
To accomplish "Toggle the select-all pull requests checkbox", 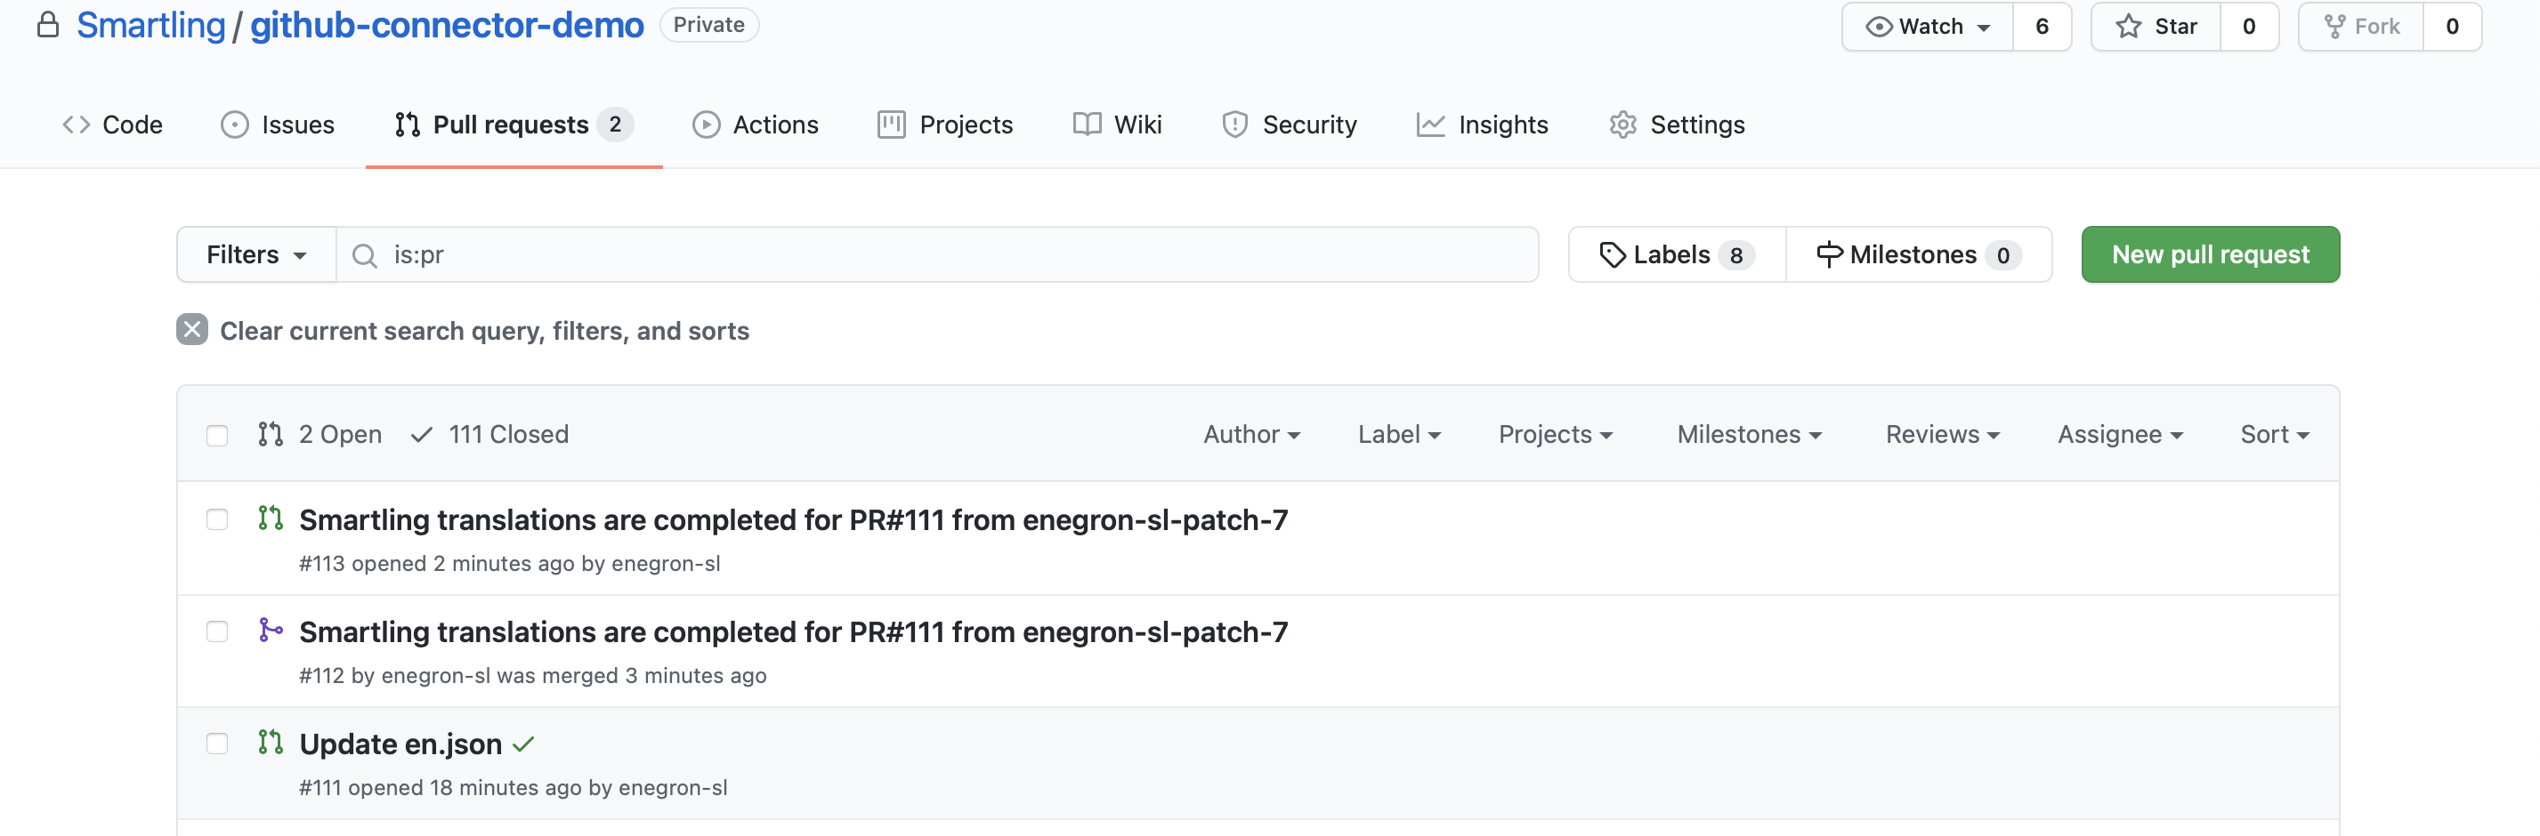I will (x=217, y=436).
